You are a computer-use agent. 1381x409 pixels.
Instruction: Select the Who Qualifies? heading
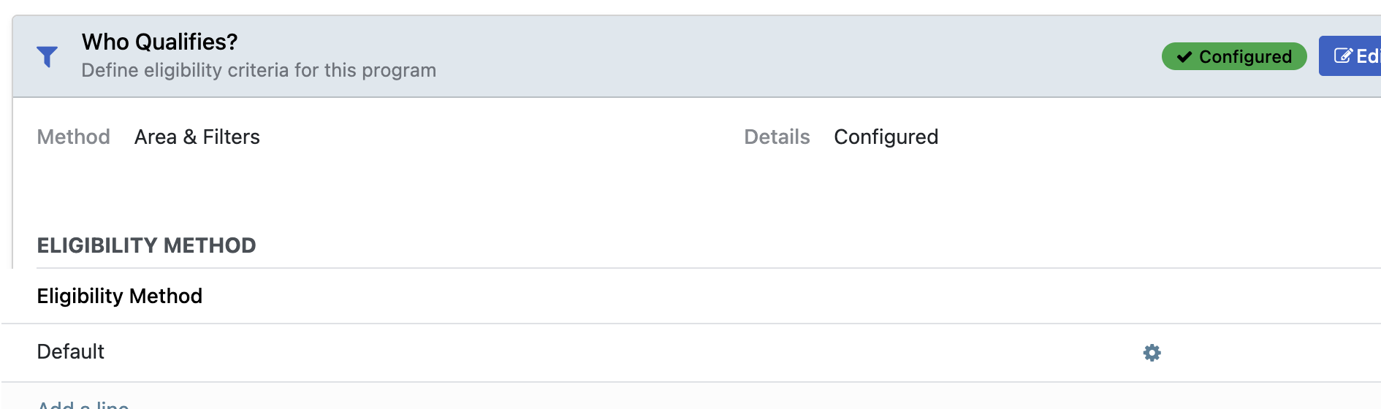click(159, 42)
